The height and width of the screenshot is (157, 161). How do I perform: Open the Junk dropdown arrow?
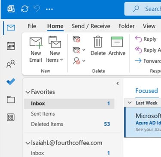[84, 61]
